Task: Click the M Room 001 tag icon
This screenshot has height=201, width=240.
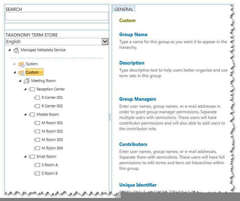Action: click(x=37, y=123)
